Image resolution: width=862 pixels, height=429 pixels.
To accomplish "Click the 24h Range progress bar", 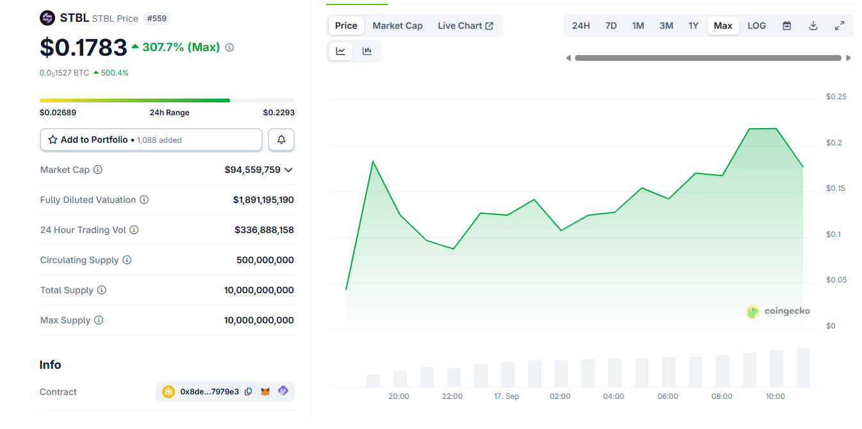I will coord(167,100).
